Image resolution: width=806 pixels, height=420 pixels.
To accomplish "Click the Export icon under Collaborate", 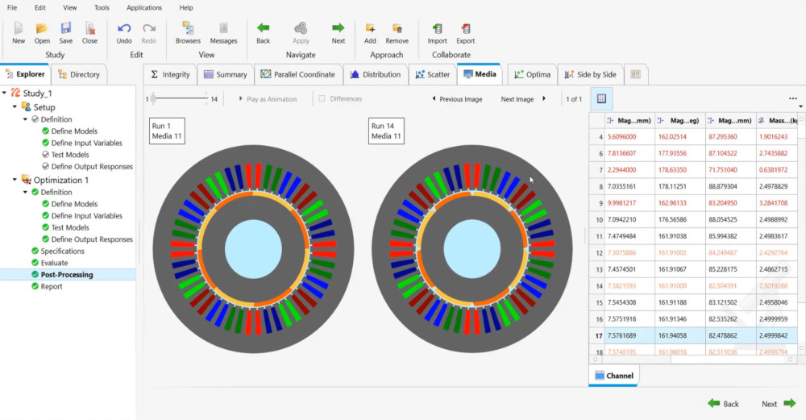I will point(465,29).
